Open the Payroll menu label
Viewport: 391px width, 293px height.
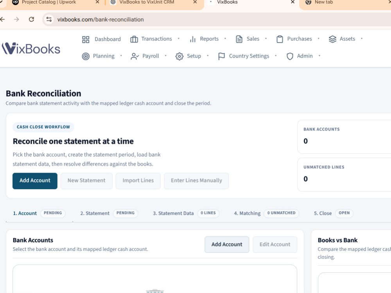(151, 56)
